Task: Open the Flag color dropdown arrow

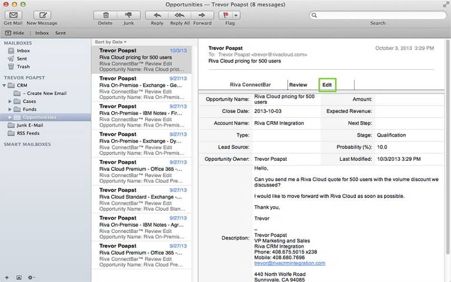Action: click(236, 15)
